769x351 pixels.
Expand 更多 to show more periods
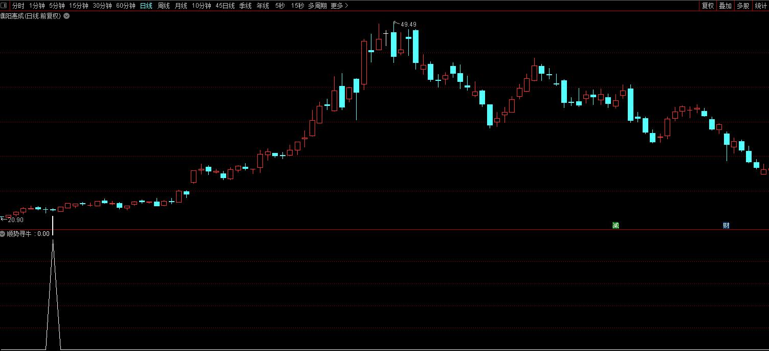(339, 6)
